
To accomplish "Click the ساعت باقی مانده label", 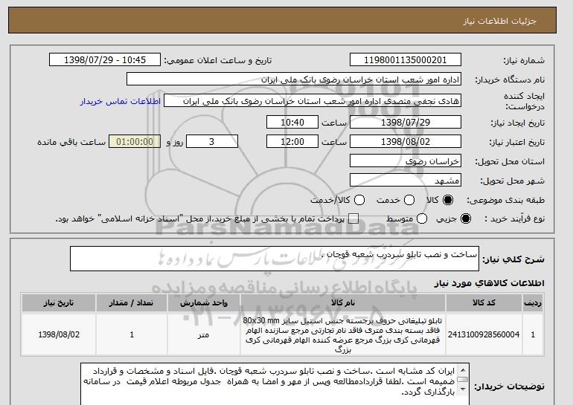I will [x=71, y=142].
